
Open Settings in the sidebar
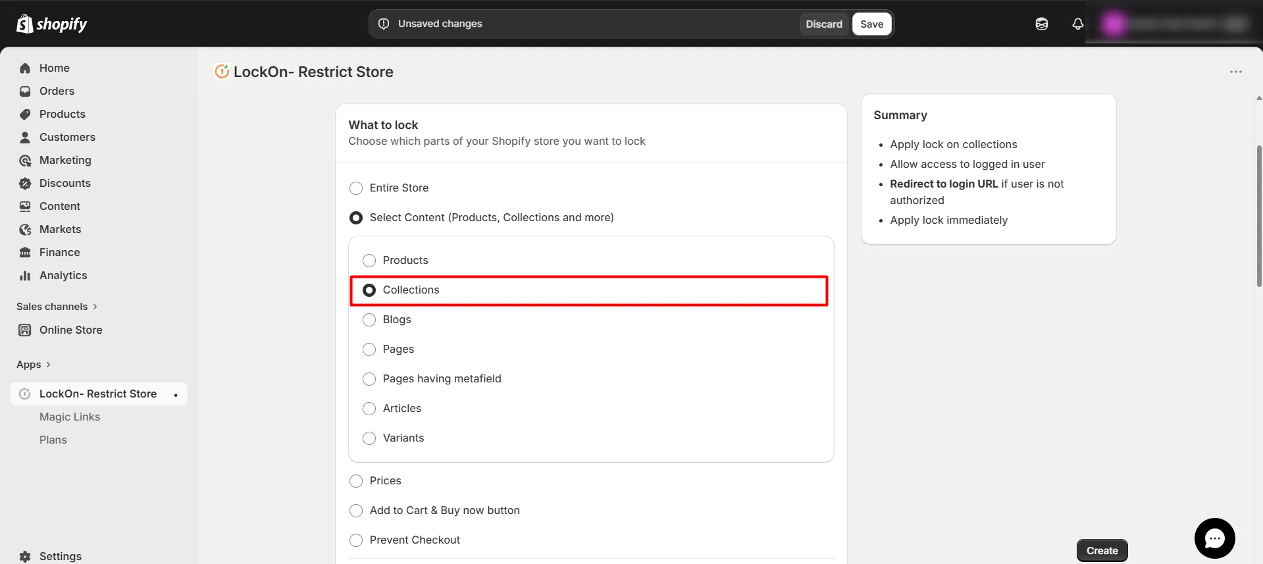tap(61, 556)
